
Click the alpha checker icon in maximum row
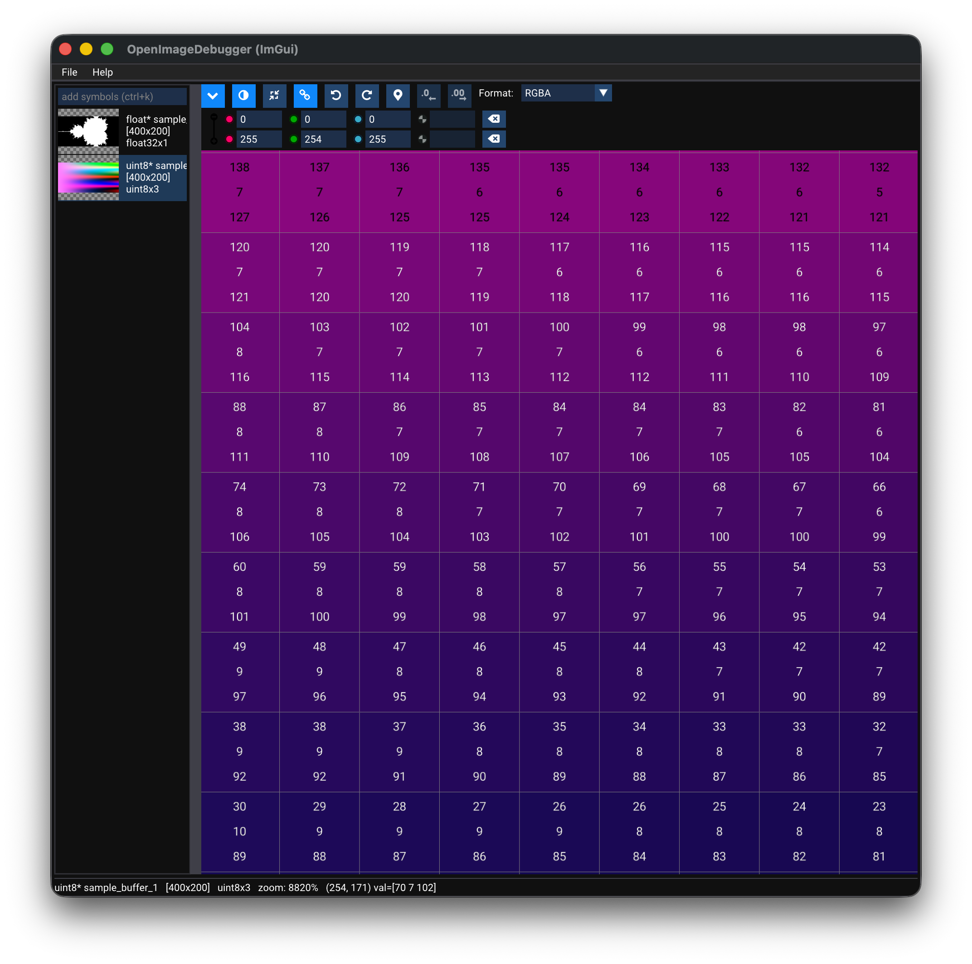[423, 139]
